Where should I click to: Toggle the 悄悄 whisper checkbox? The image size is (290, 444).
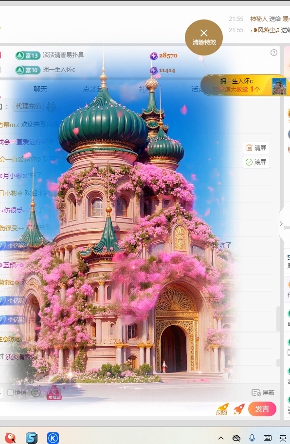tap(11, 392)
